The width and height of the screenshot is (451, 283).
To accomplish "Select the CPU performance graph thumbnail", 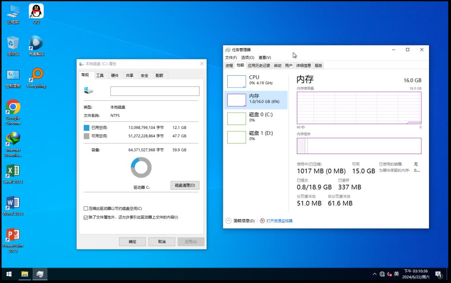I will 237,81.
